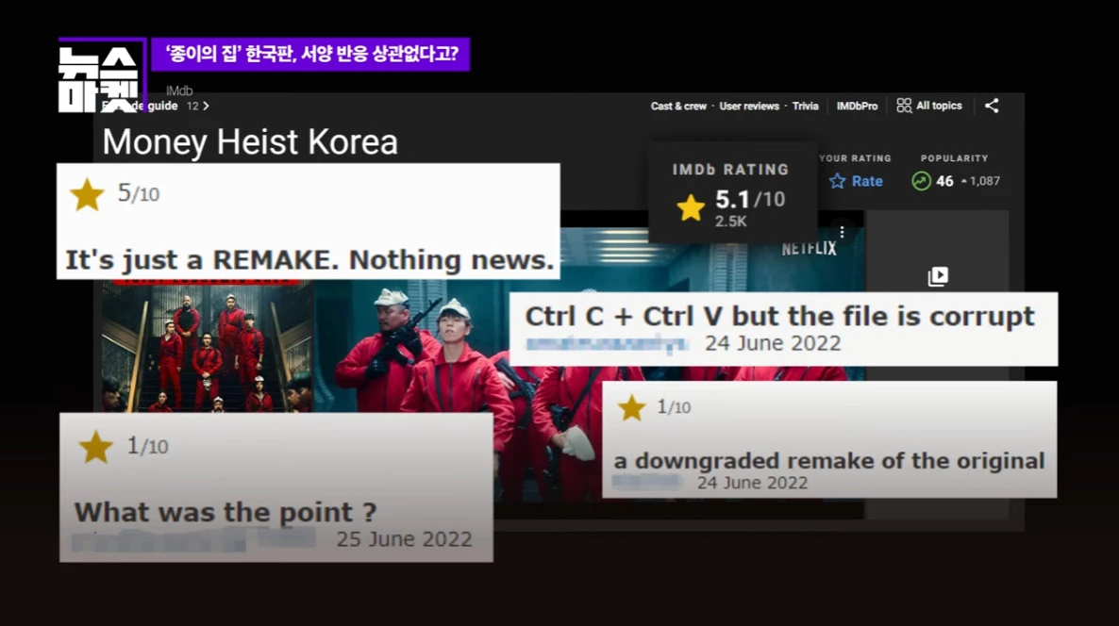The image size is (1119, 626).
Task: Click the Money Heist Korea poster thumbnail
Action: [206, 347]
